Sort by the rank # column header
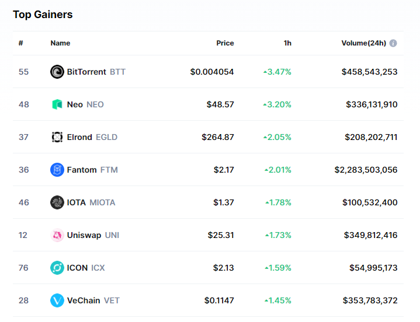 [21, 43]
